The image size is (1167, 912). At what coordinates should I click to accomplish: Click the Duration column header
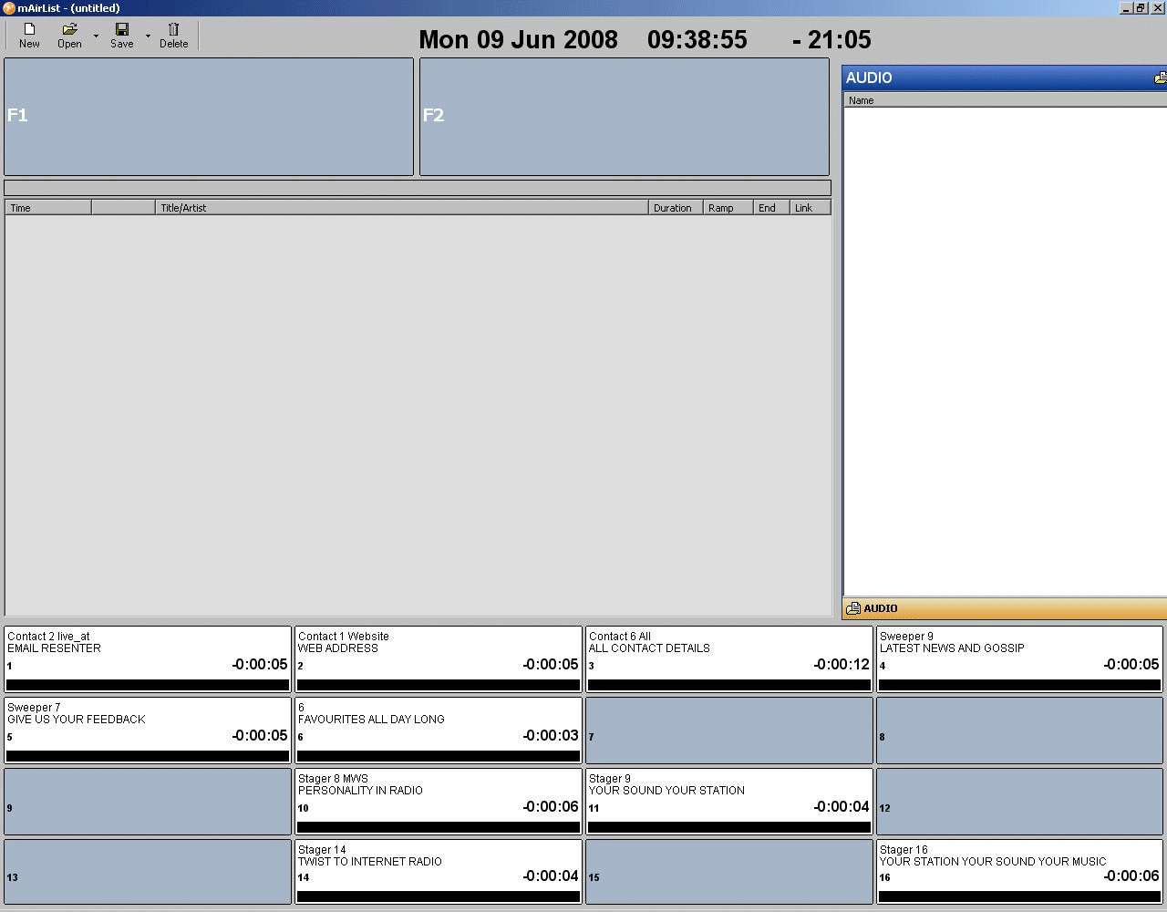point(676,208)
